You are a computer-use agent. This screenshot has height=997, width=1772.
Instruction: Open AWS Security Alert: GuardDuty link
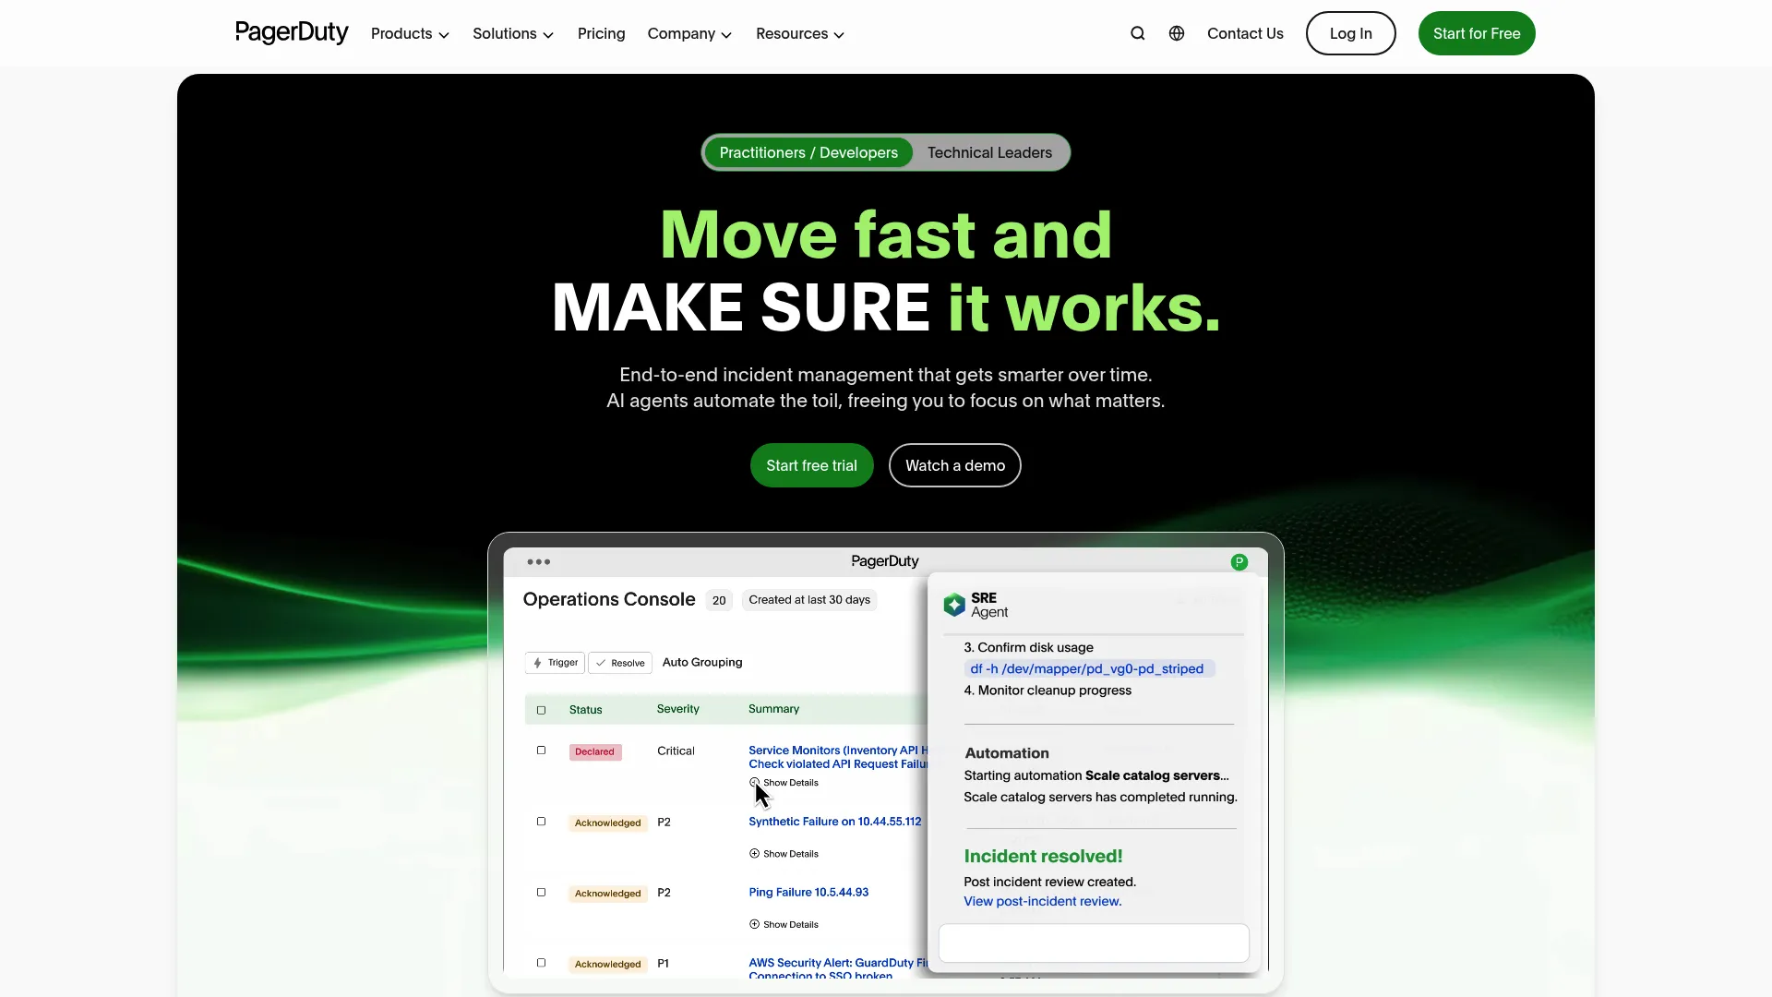(838, 968)
